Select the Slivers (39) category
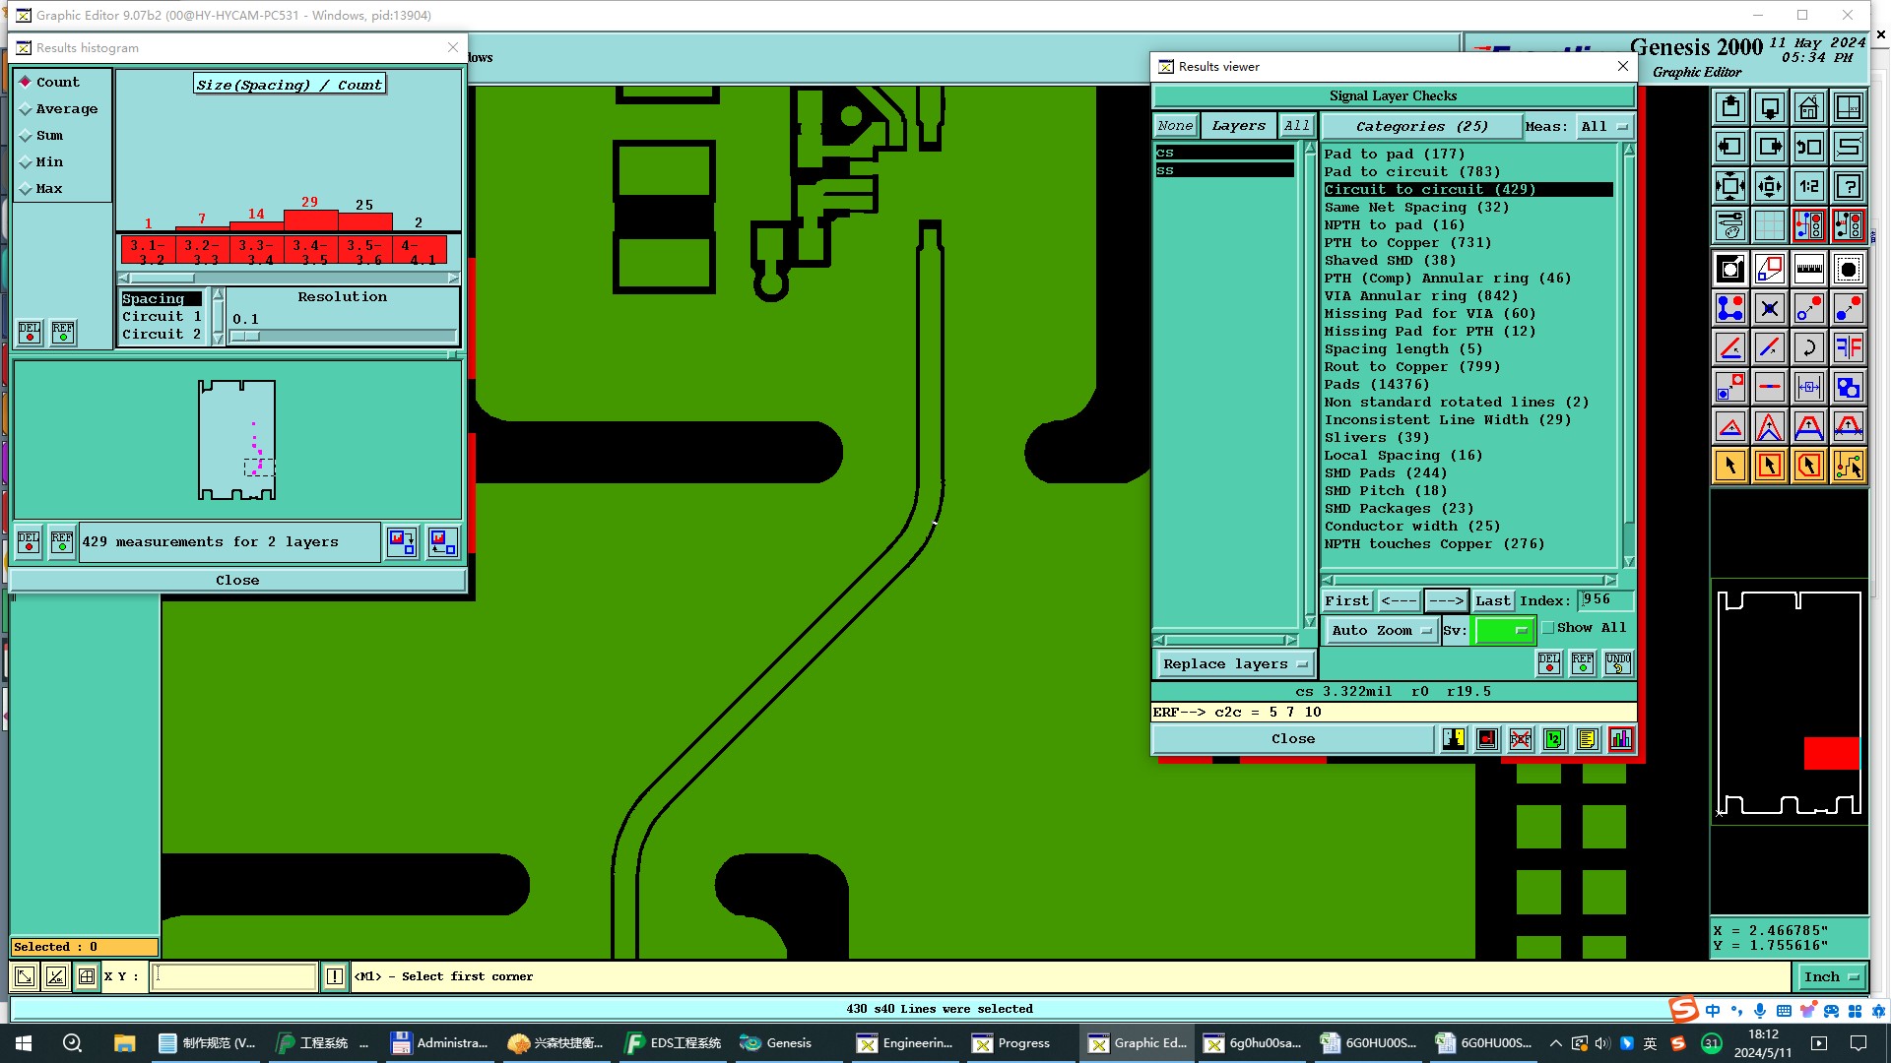 click(1377, 437)
